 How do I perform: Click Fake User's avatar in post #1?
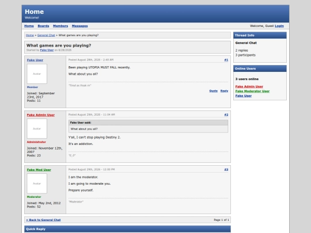(37, 74)
